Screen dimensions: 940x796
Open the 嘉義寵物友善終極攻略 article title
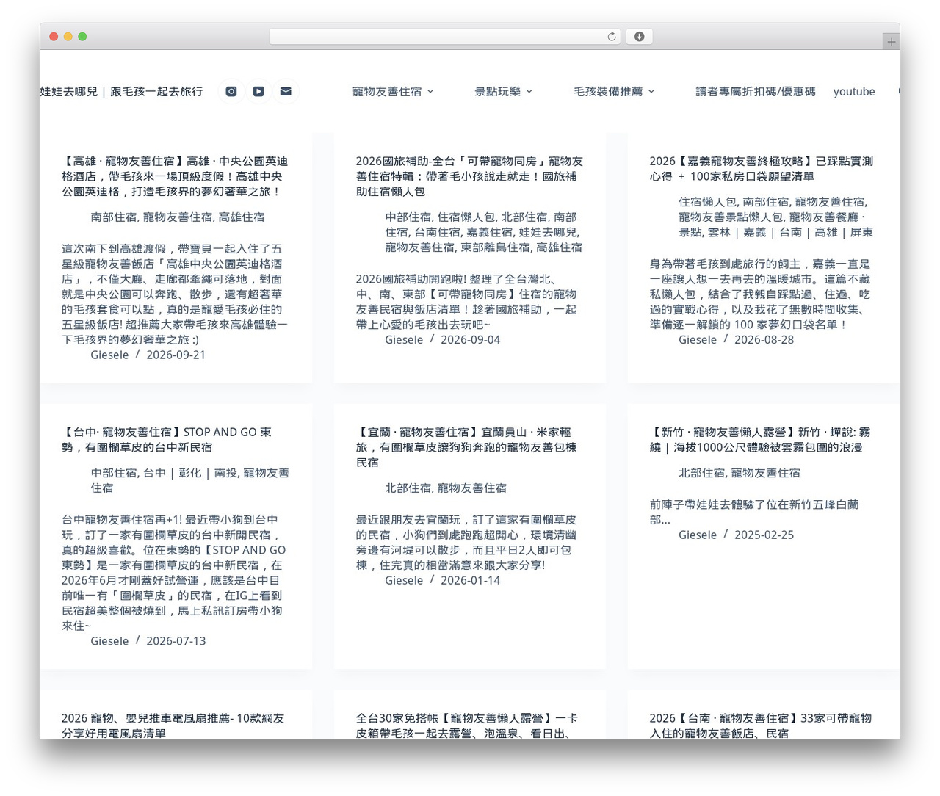coord(761,169)
